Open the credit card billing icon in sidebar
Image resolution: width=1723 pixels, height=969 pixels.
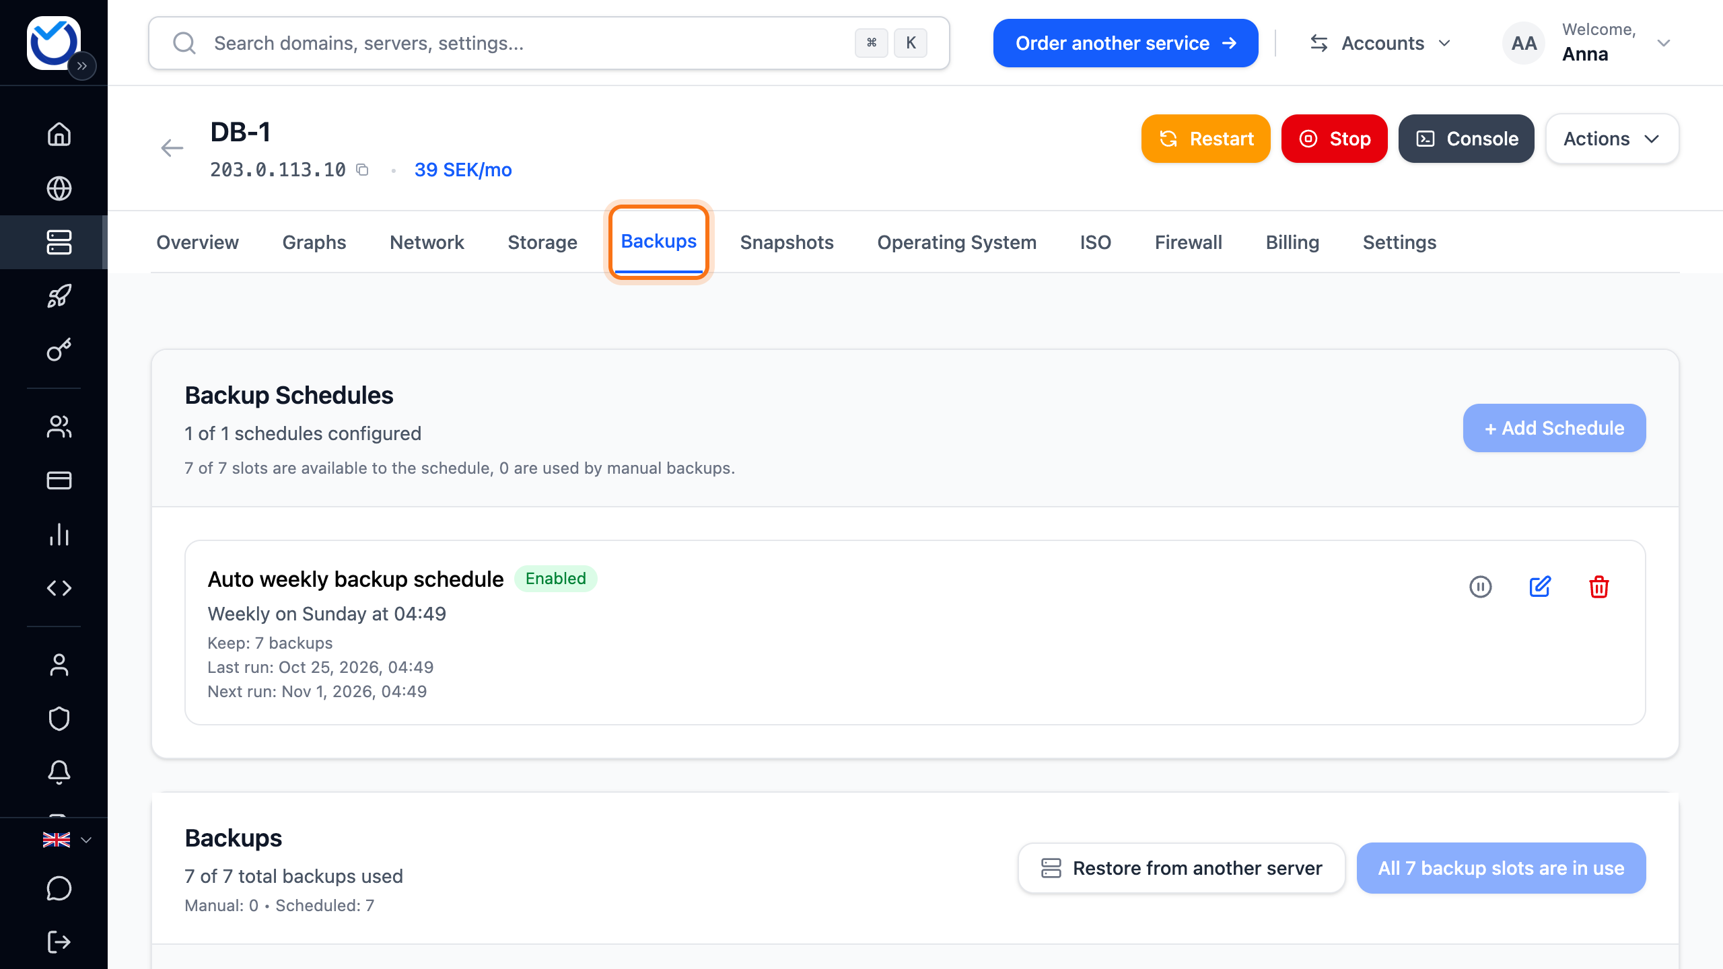coord(59,480)
